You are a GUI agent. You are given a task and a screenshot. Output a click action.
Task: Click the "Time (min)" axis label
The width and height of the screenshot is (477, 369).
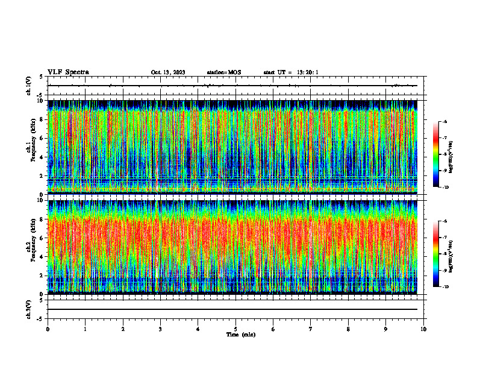[241, 335]
